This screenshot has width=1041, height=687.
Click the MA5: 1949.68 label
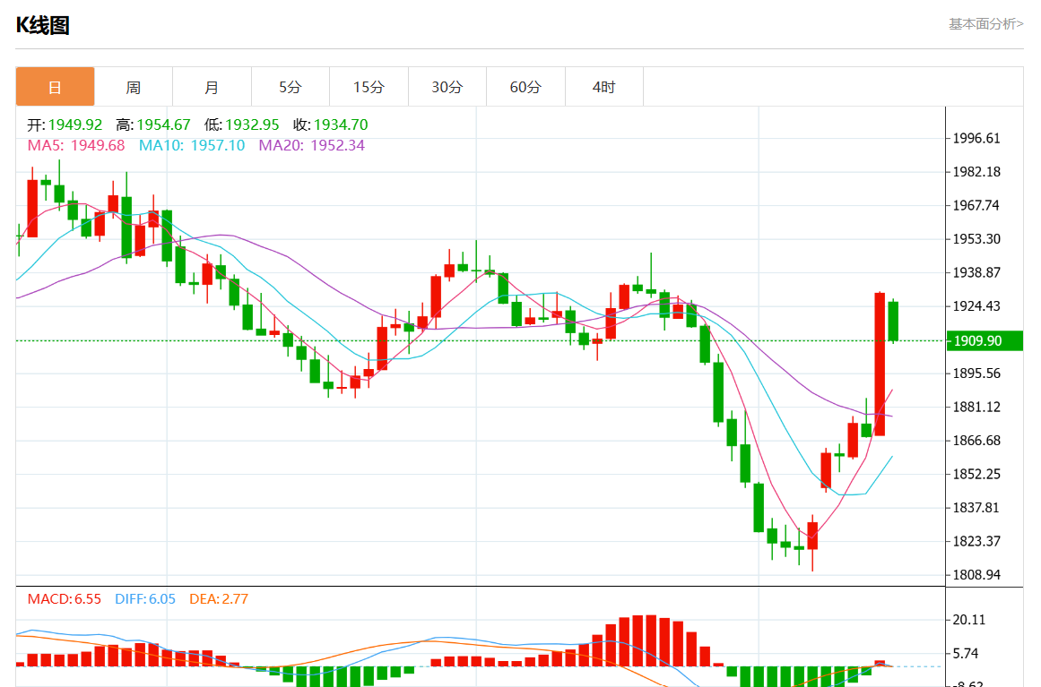coord(75,145)
